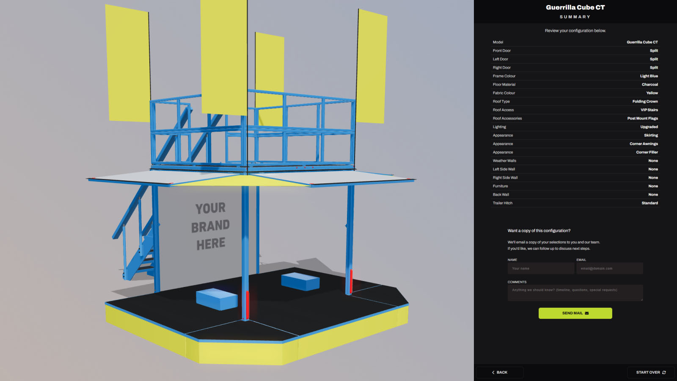Click the Email input field
The height and width of the screenshot is (381, 677).
609,268
